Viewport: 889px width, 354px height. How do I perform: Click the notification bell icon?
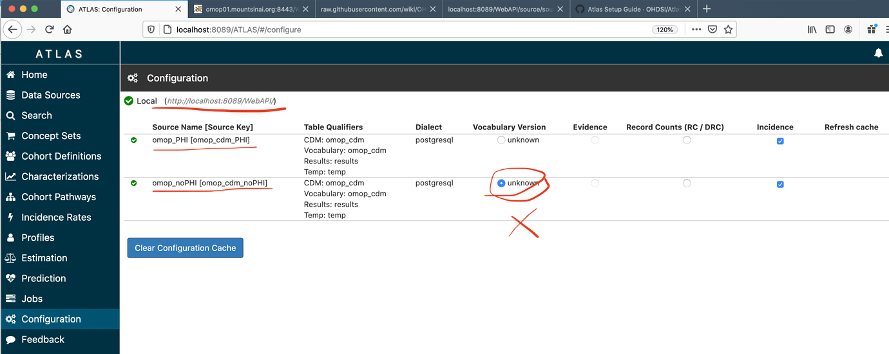click(878, 53)
